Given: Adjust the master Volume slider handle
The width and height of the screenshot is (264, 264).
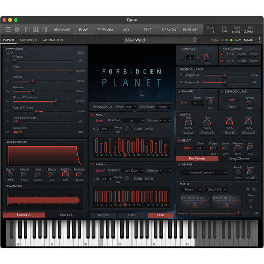Looking at the screenshot, I should 238,213.
